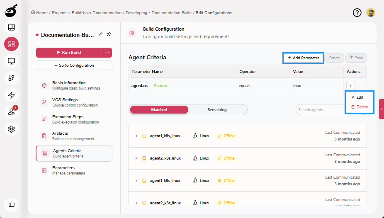Click the BuildNinja logo icon
Screen dimensions: 384x218
click(x=11, y=10)
